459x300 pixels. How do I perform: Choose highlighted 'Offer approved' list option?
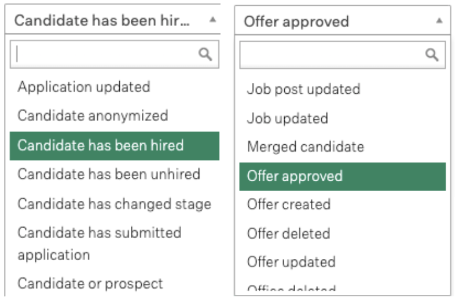(343, 177)
